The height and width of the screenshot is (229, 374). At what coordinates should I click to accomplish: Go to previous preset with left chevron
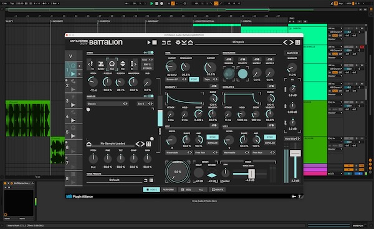point(285,42)
